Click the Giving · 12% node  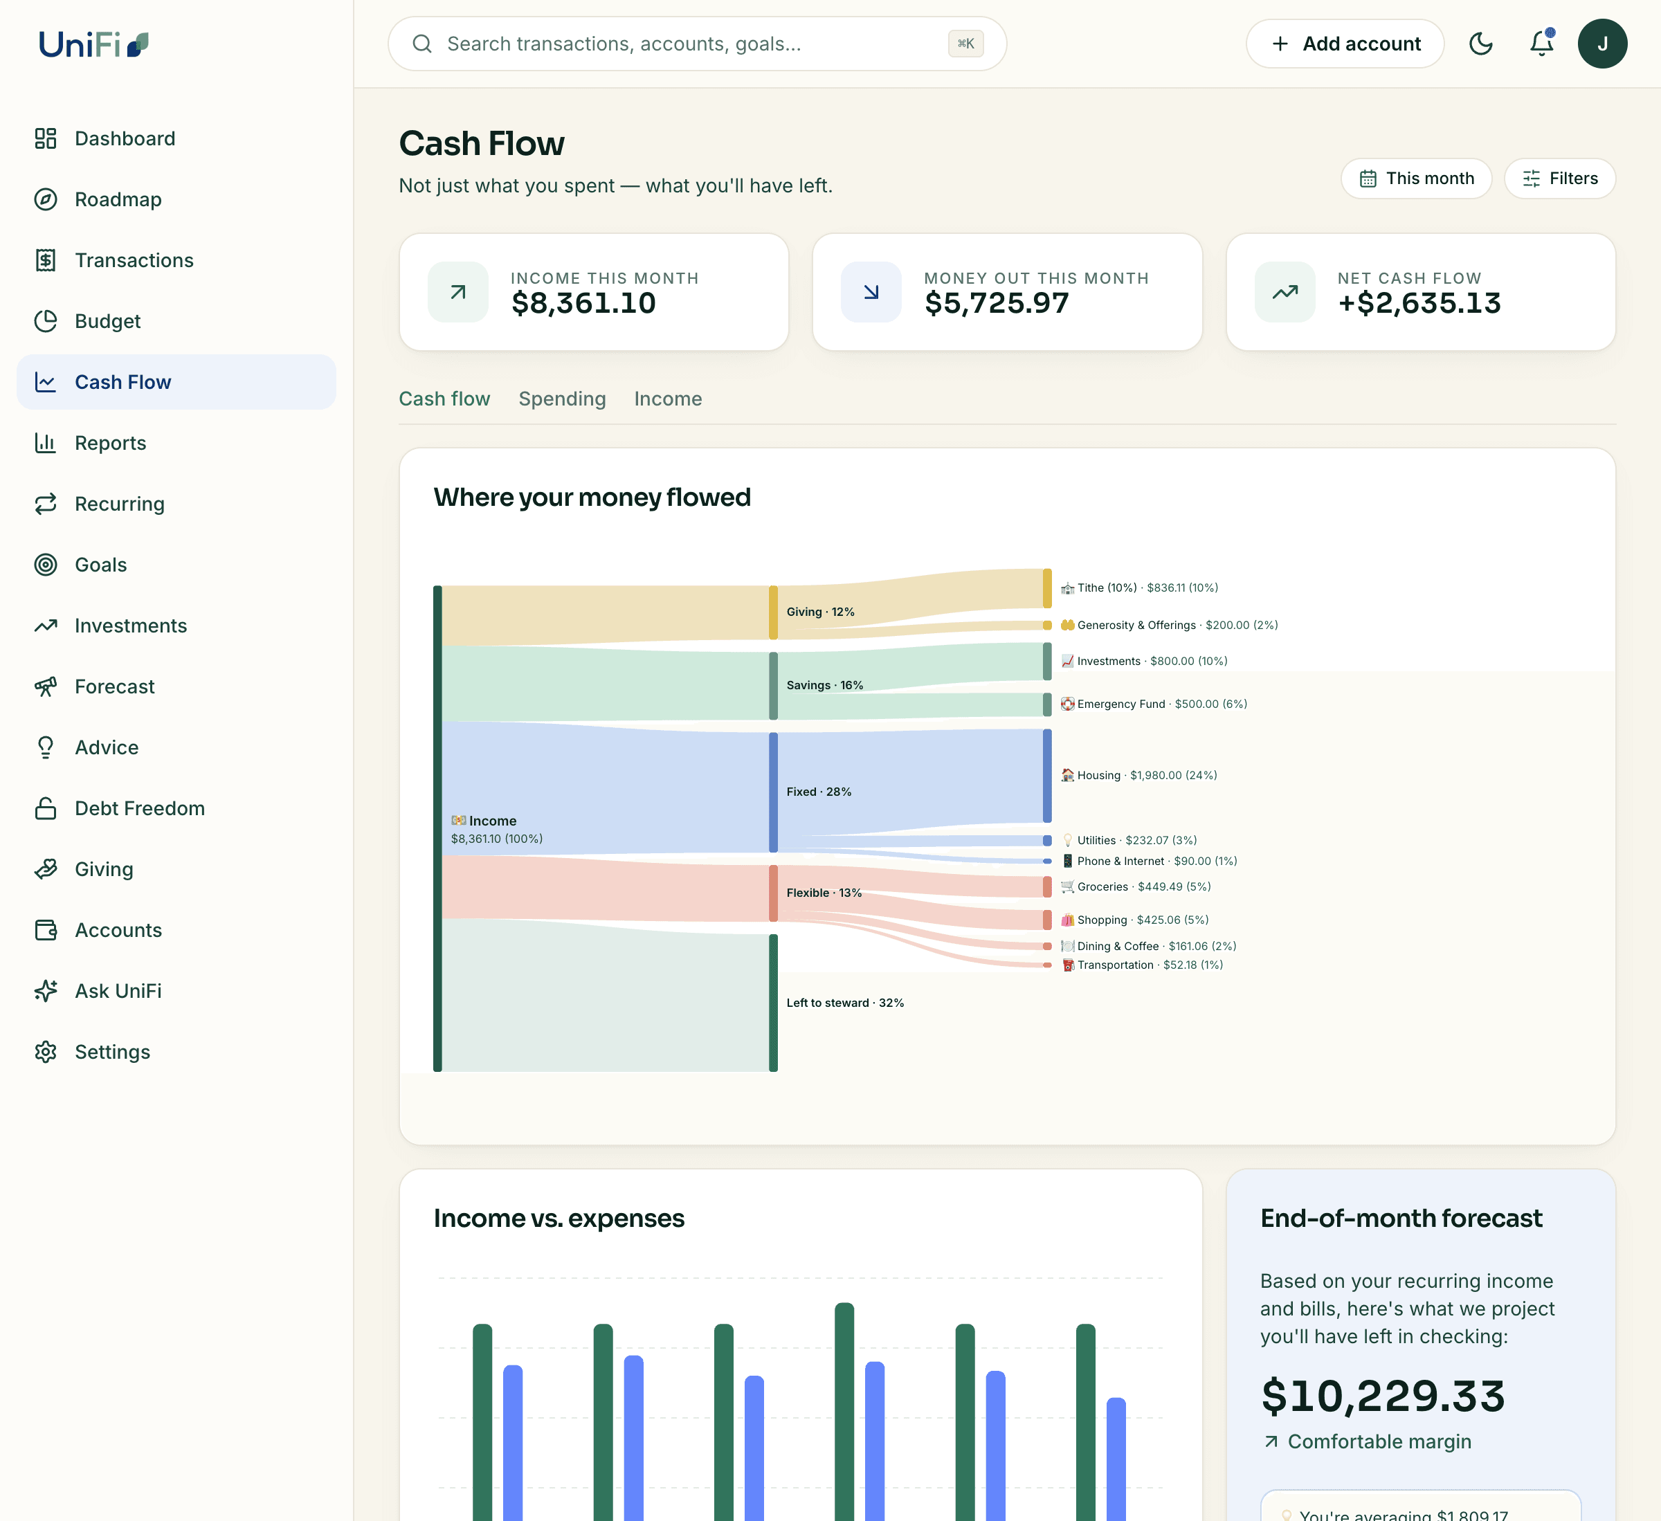[x=773, y=612]
